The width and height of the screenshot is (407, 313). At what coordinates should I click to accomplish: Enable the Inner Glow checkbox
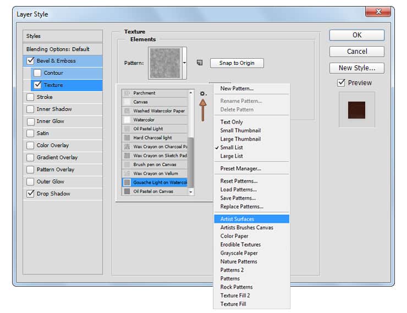[x=30, y=121]
